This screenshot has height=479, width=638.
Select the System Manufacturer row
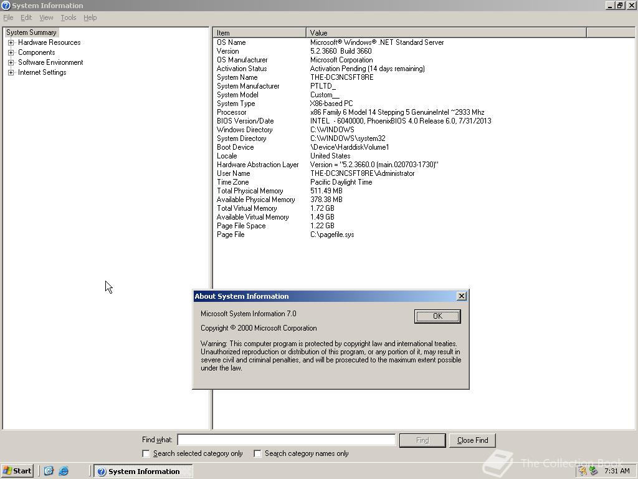click(x=423, y=86)
